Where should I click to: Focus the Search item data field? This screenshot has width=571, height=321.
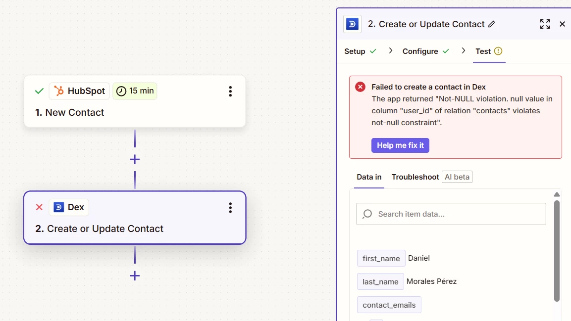coord(451,214)
